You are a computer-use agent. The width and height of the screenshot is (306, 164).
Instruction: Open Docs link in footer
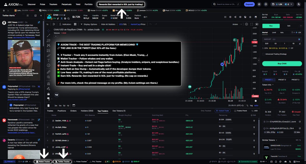coord(297,161)
